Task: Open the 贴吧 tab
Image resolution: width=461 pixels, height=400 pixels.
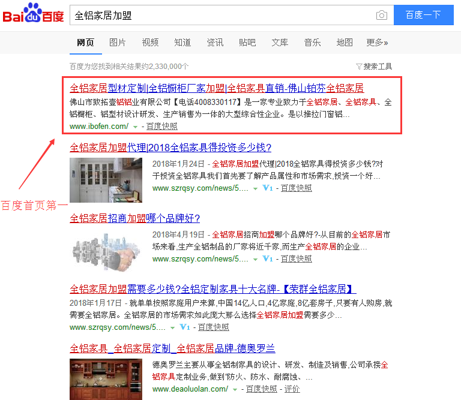Action: tap(247, 43)
